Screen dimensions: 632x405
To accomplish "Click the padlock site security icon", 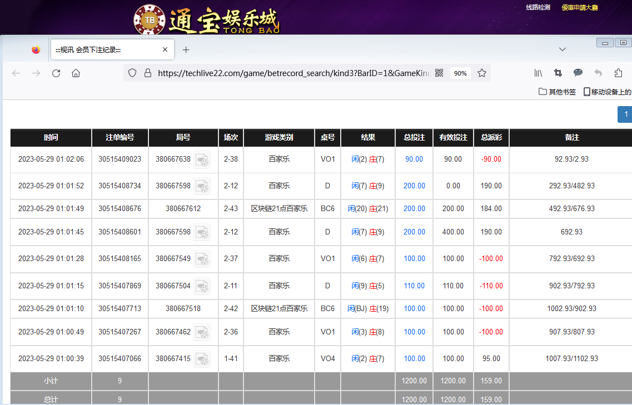I will tap(148, 73).
